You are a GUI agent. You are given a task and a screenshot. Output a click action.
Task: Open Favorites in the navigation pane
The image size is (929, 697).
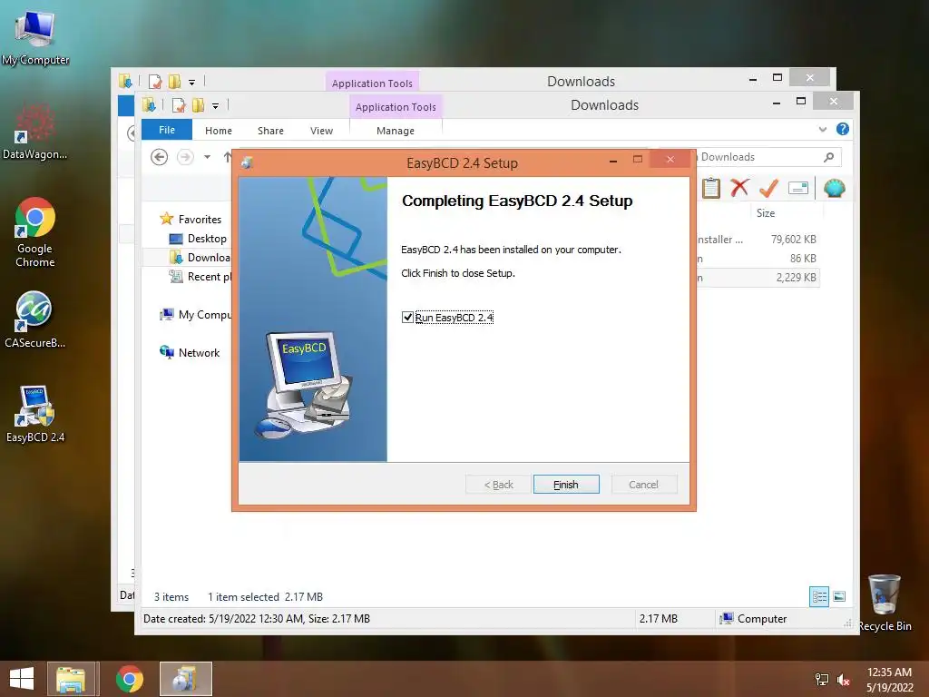pyautogui.click(x=200, y=220)
